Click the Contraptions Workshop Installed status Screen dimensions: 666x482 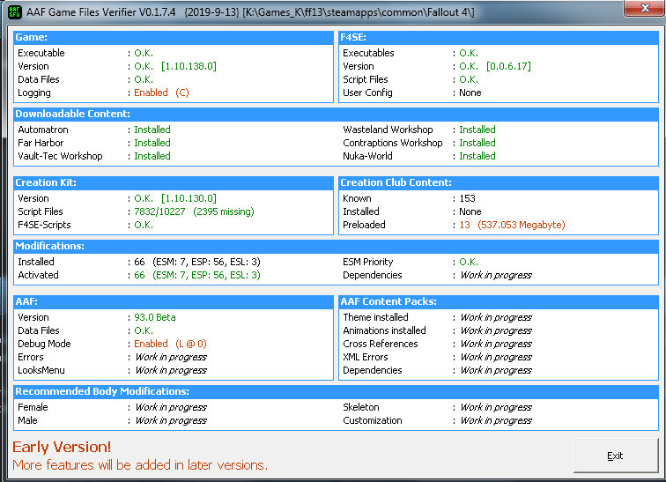pyautogui.click(x=477, y=143)
